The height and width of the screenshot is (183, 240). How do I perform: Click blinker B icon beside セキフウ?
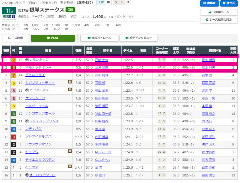tap(70, 152)
